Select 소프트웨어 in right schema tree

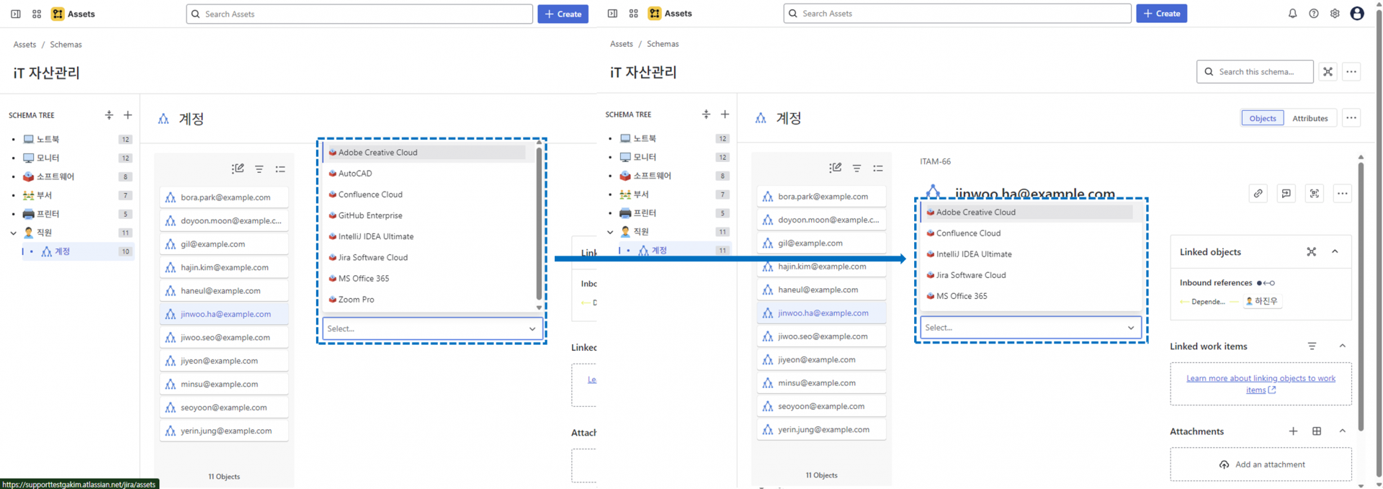click(652, 176)
